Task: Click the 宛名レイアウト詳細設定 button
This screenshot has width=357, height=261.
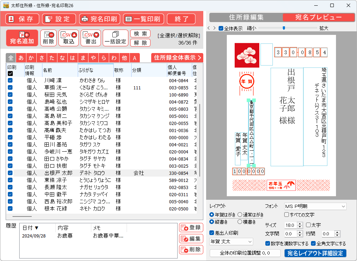Action: coord(315,253)
